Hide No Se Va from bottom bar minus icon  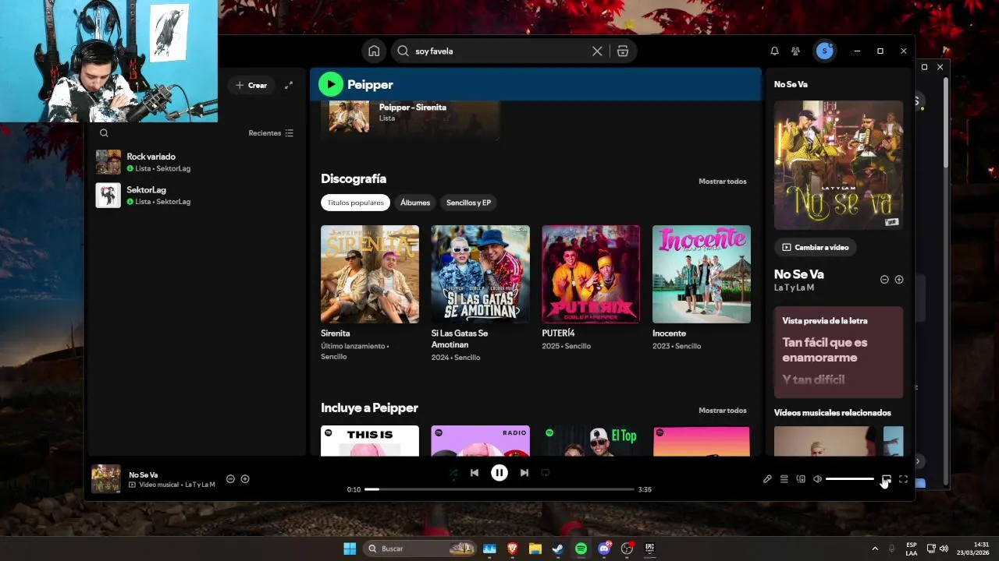point(230,478)
